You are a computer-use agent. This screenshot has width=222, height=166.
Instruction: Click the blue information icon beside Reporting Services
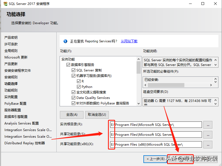[x=65, y=41]
